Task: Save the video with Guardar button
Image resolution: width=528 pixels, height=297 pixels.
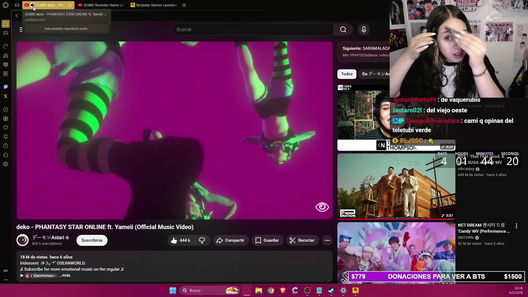Action: (267, 240)
